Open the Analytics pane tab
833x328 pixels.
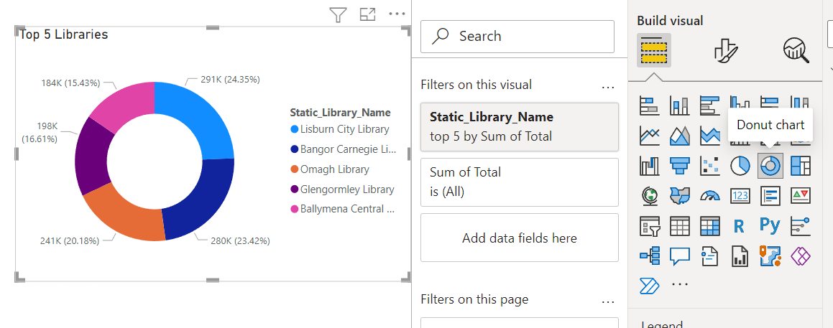point(796,50)
